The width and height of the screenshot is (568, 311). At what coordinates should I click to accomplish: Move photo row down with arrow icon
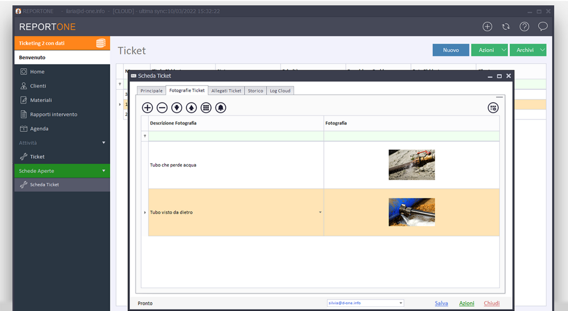(177, 108)
